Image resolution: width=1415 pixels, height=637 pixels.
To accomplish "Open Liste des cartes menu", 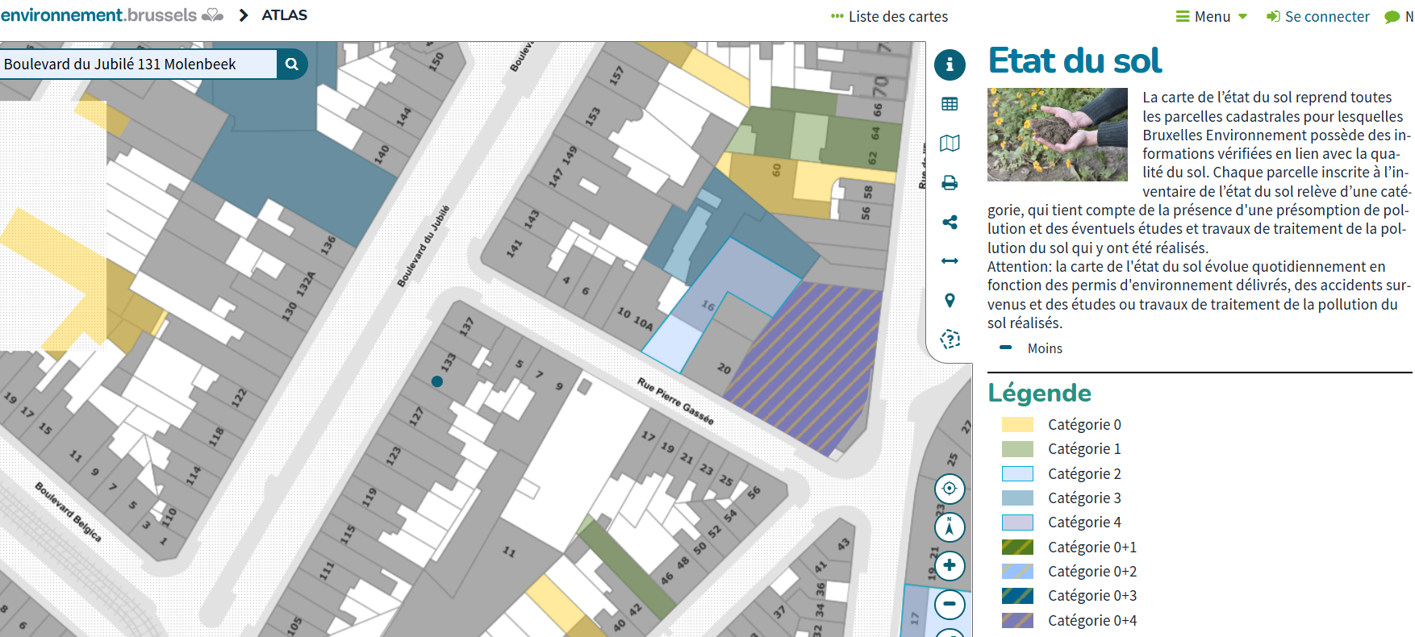I will coord(889,17).
